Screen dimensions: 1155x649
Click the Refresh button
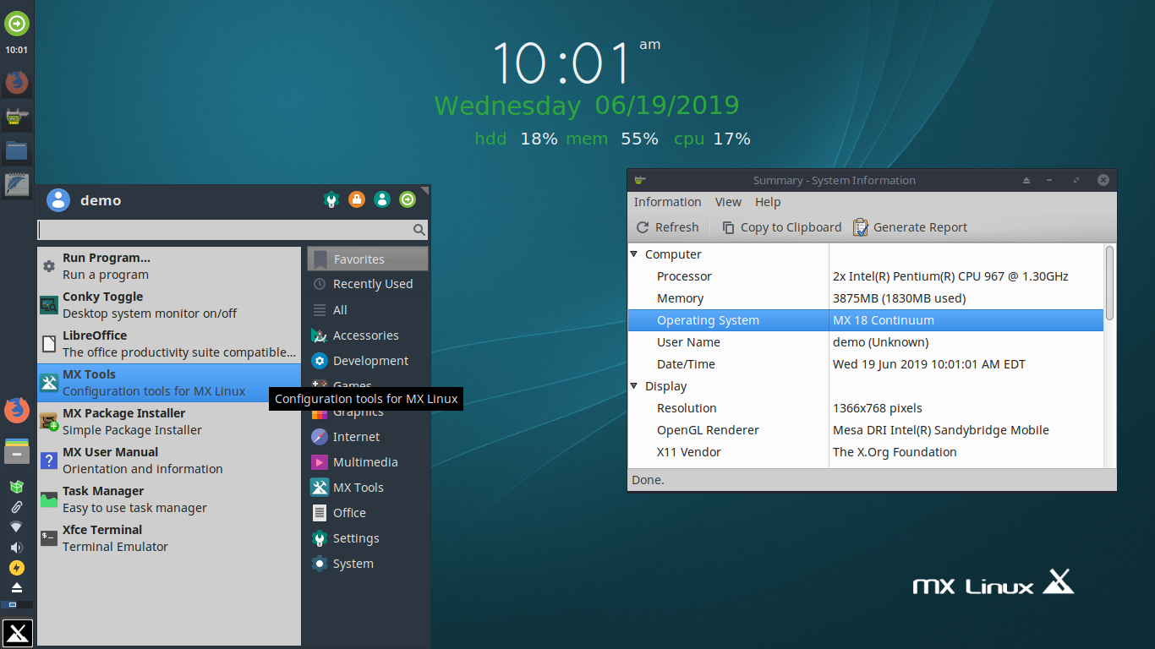tap(667, 226)
